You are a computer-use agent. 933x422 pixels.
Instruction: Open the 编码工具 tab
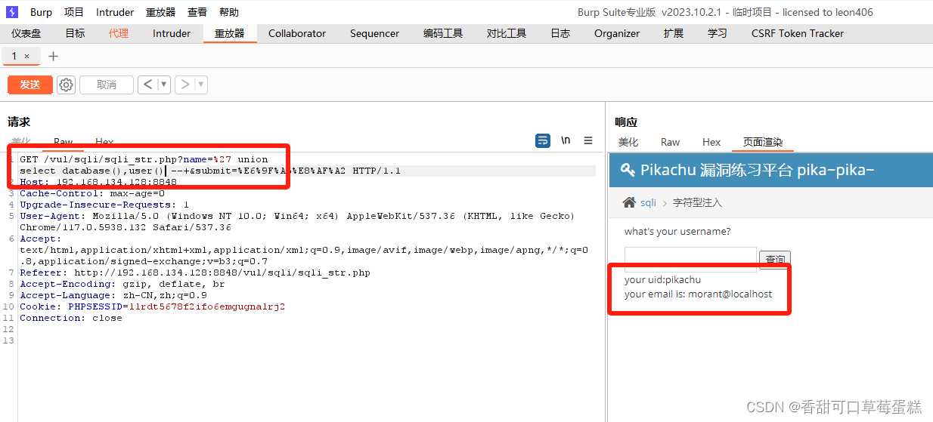pyautogui.click(x=443, y=33)
